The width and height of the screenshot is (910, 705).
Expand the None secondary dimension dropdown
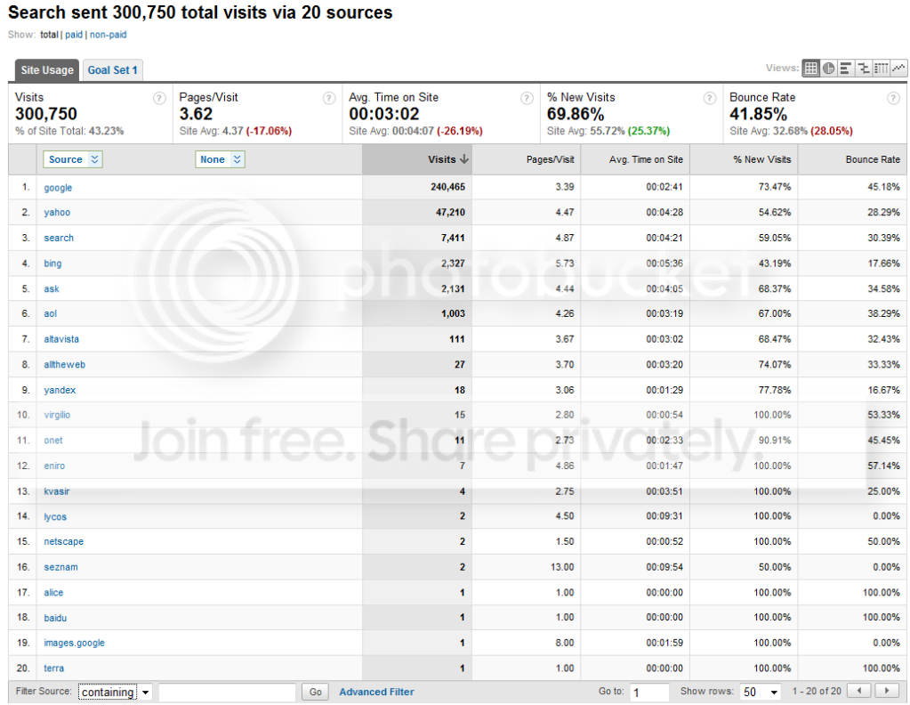point(220,159)
